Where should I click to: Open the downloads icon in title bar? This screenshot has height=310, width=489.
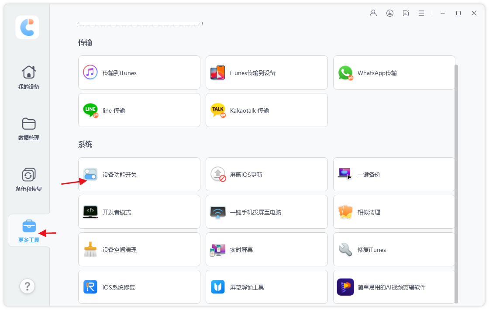(x=389, y=13)
